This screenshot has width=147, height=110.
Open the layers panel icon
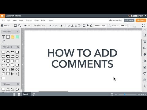[x=145, y=61]
